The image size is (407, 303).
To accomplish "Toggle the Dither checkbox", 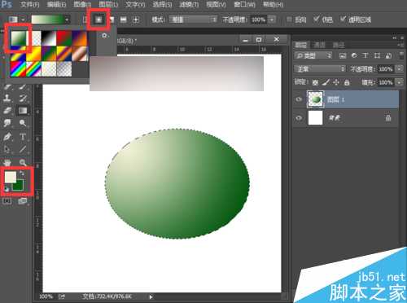I will tap(317, 19).
